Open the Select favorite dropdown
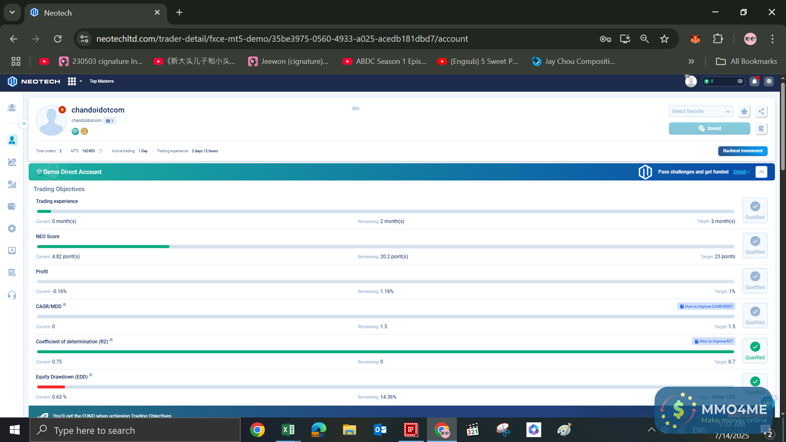The width and height of the screenshot is (786, 442). pyautogui.click(x=700, y=111)
